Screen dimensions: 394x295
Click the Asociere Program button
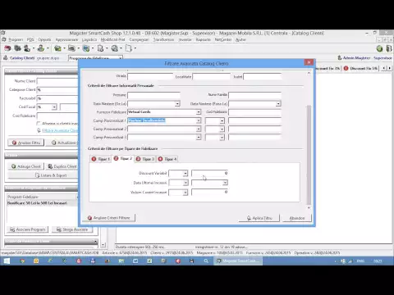[28, 229]
